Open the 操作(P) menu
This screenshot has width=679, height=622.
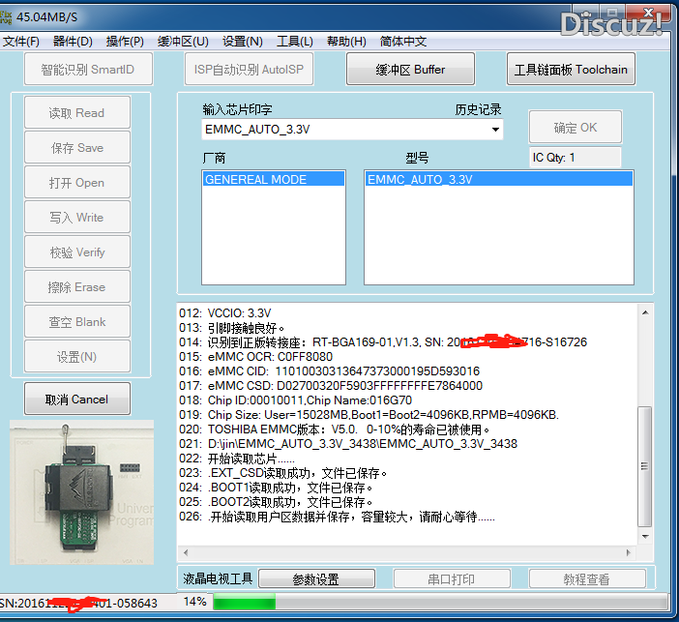[x=125, y=42]
